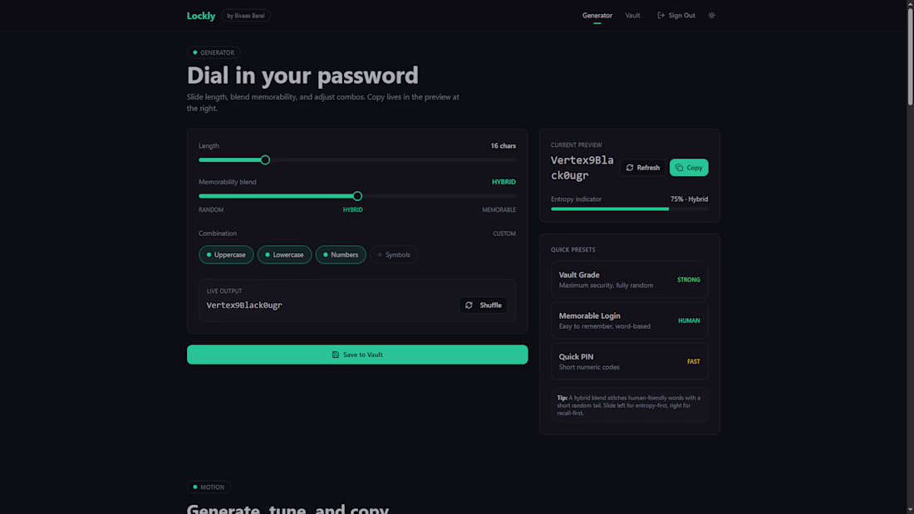Switch to the Generator tab

tap(597, 15)
